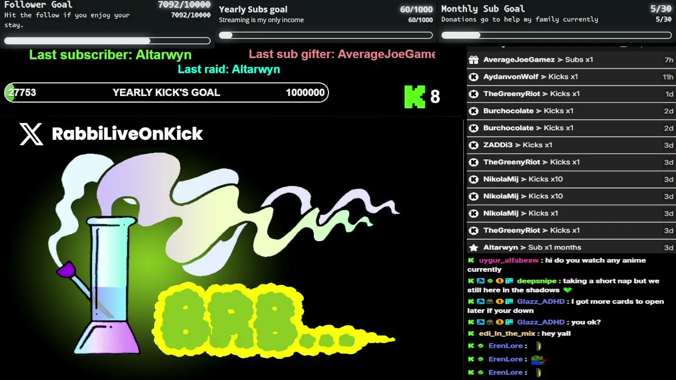Click 'Donations go to help my family currently'
The image size is (676, 380).
520,20
